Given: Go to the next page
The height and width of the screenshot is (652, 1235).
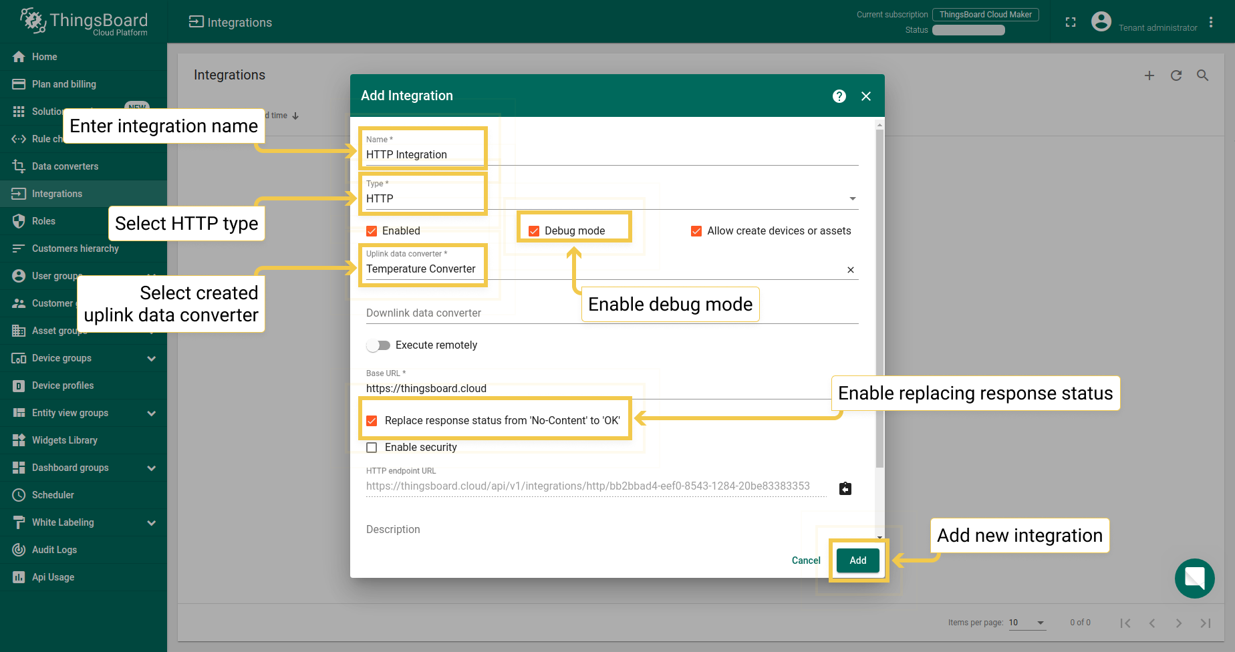Looking at the screenshot, I should (x=1179, y=623).
